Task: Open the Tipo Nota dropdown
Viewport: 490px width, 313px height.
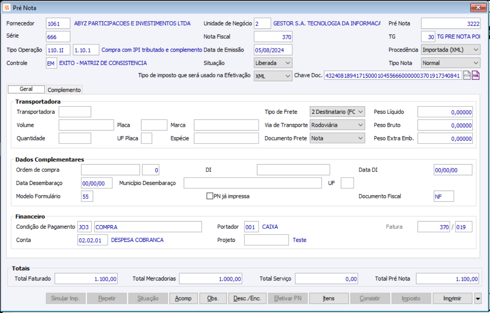Action: click(x=451, y=63)
